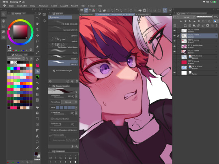Viewport: 219px width, 164px height.
Task: Hide the 85% Multiplizieren Ebene 5 layer
Action: click(174, 46)
